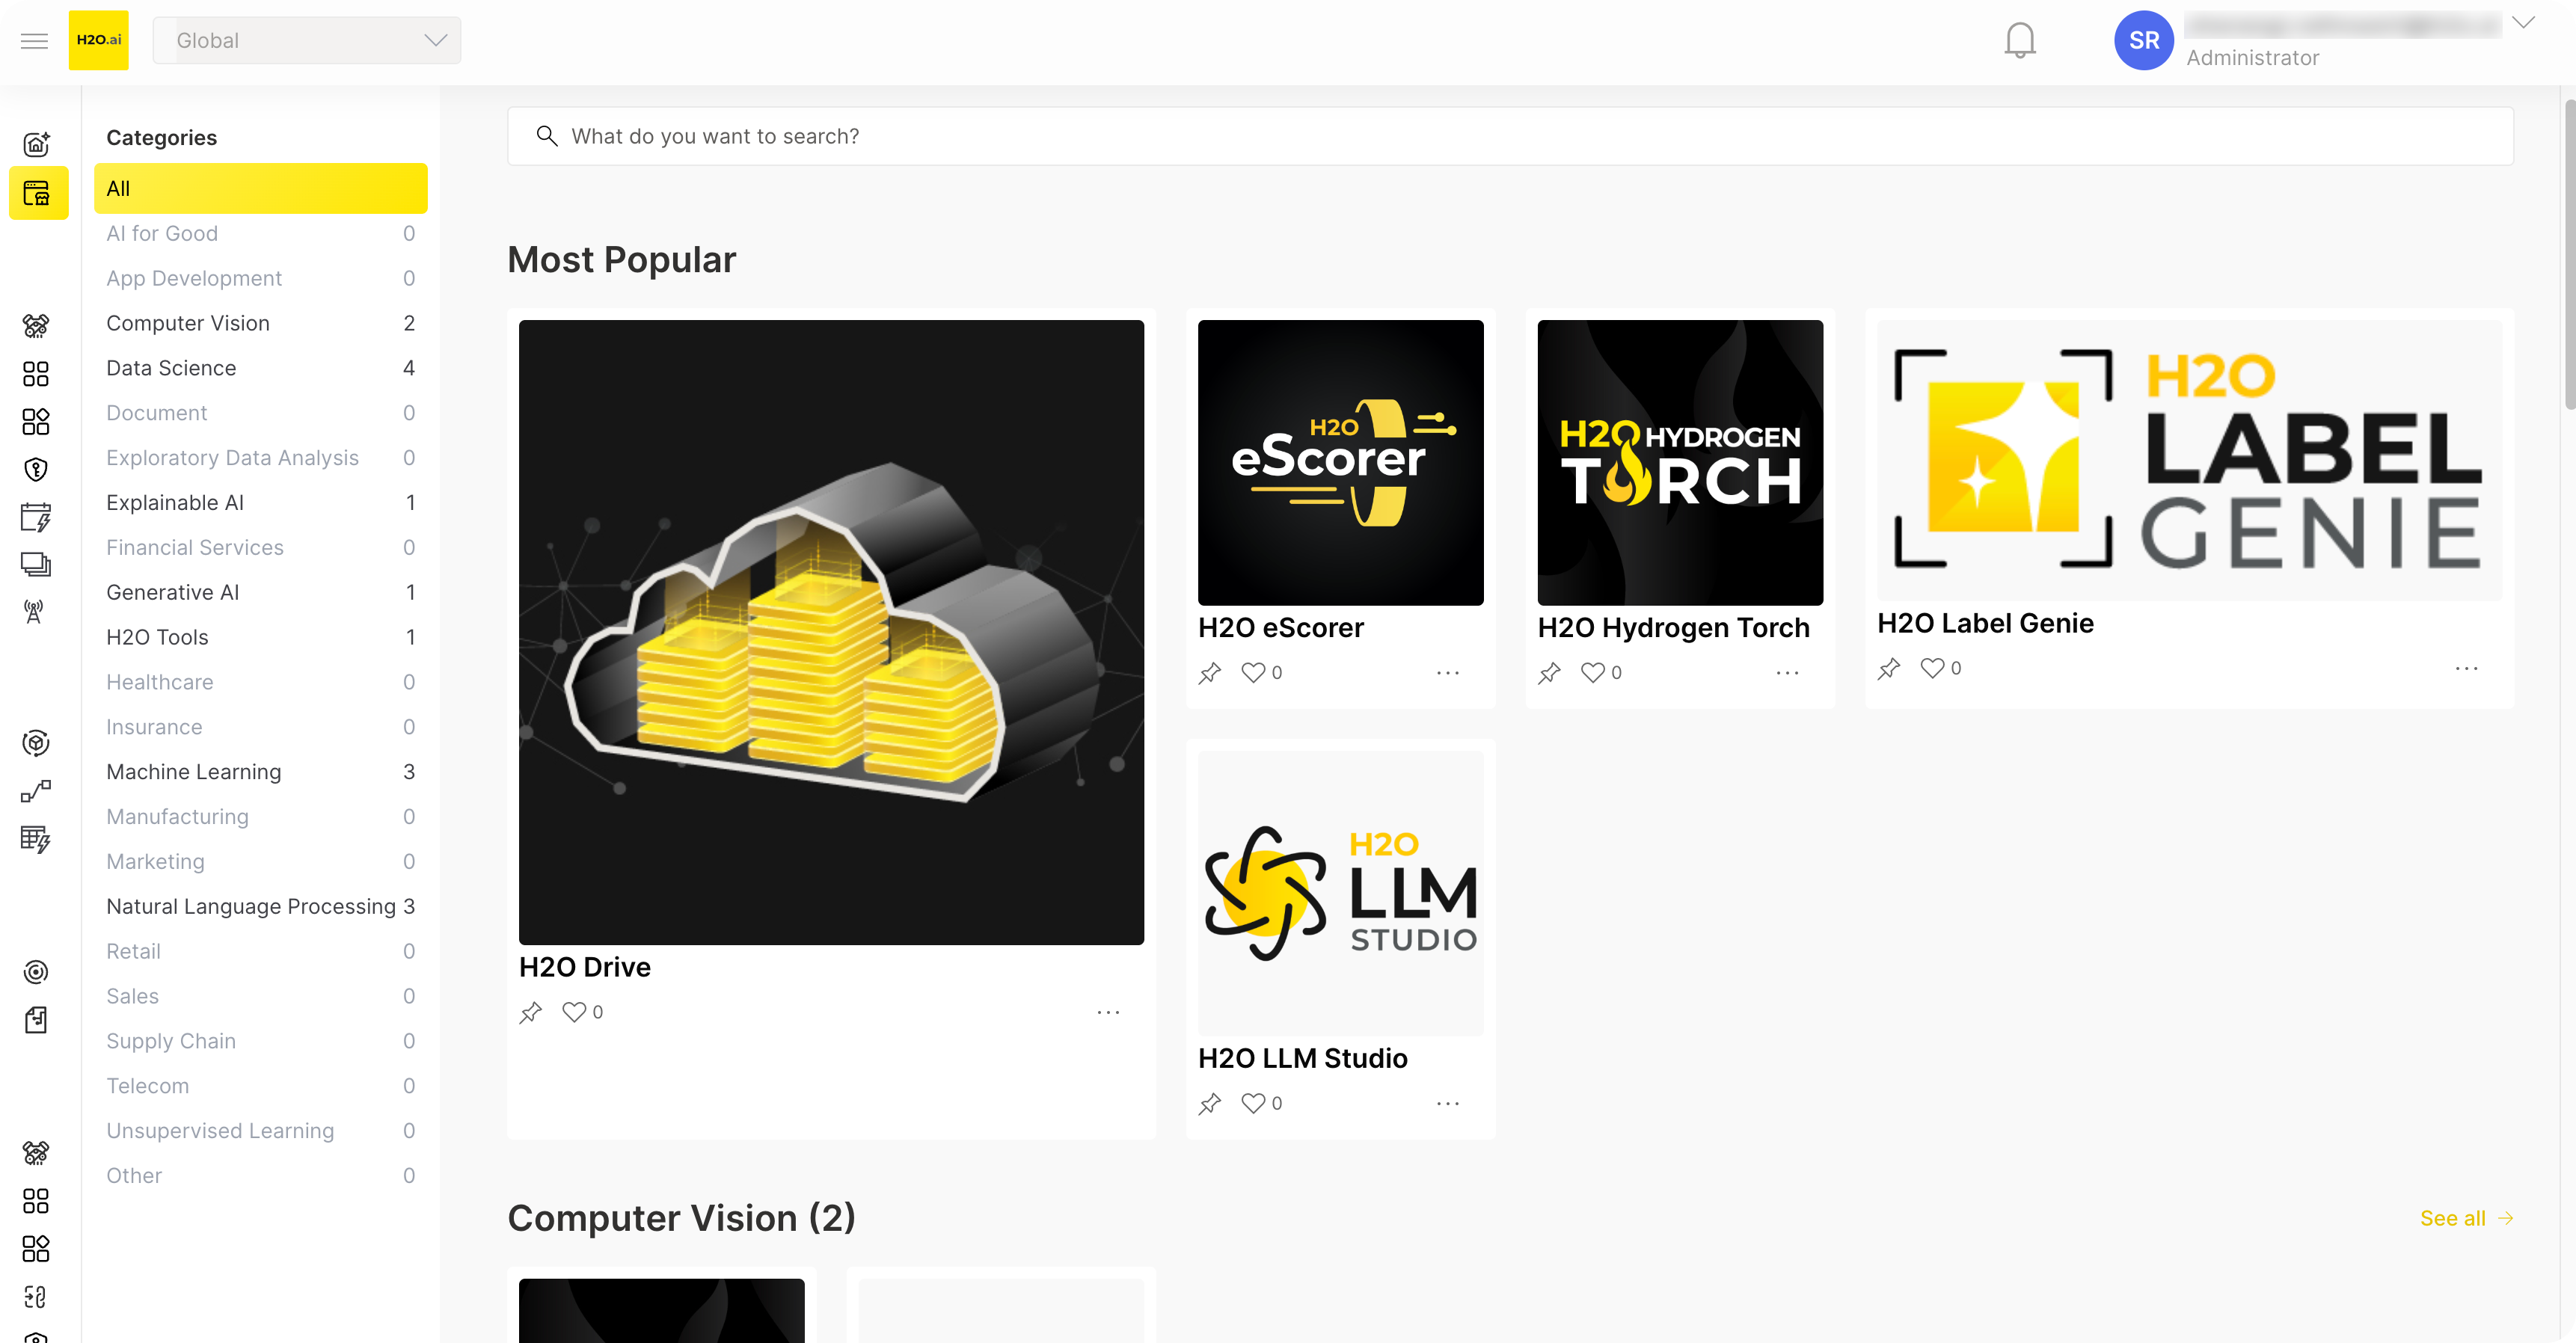Viewport: 2576px width, 1343px height.
Task: Open the H2O Label Genie thumbnail
Action: pyautogui.click(x=2189, y=461)
